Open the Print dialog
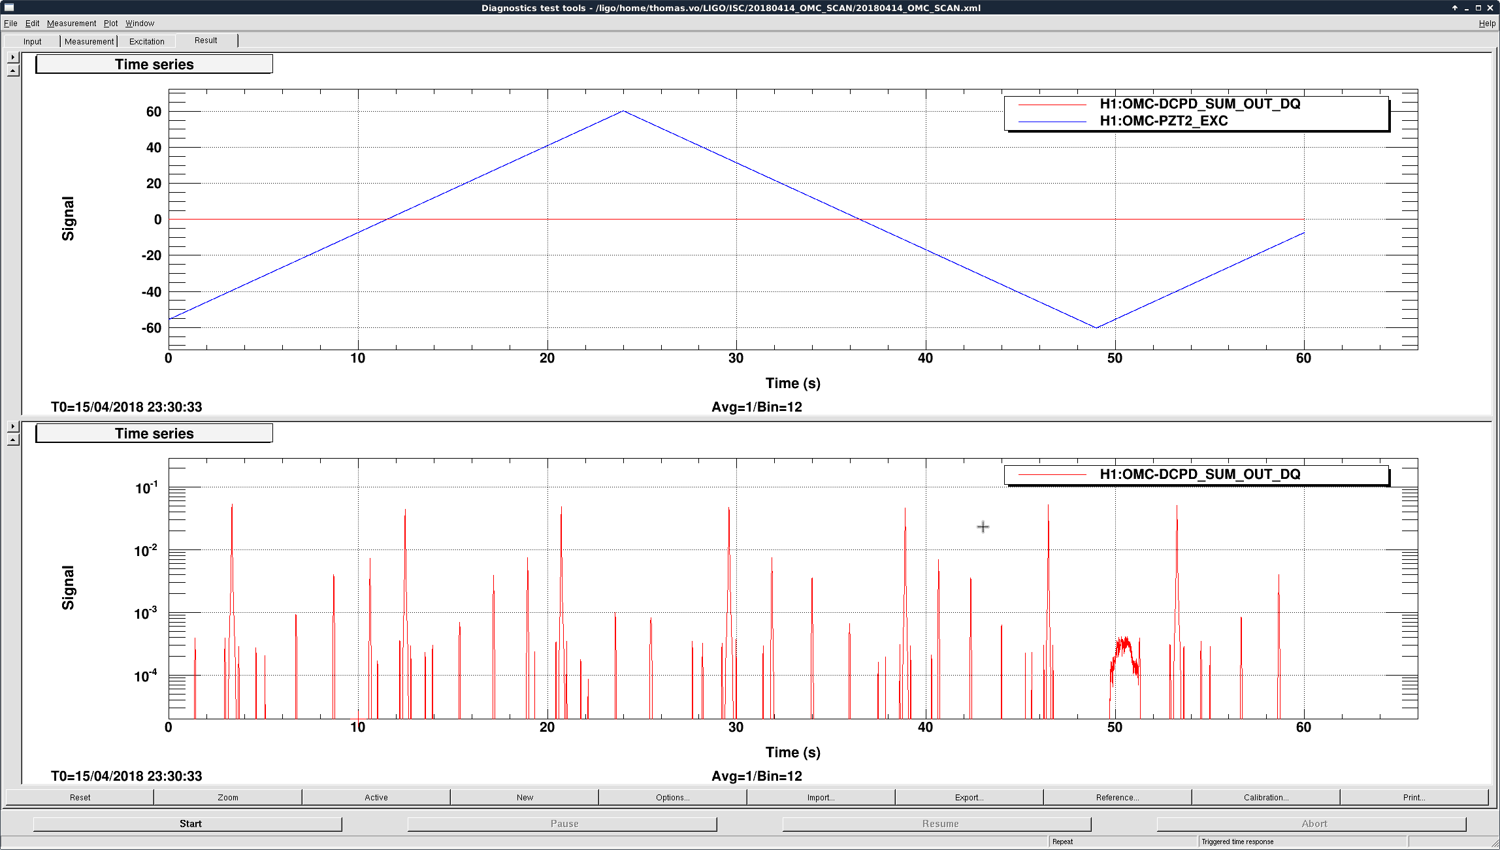The width and height of the screenshot is (1500, 850). pos(1414,797)
